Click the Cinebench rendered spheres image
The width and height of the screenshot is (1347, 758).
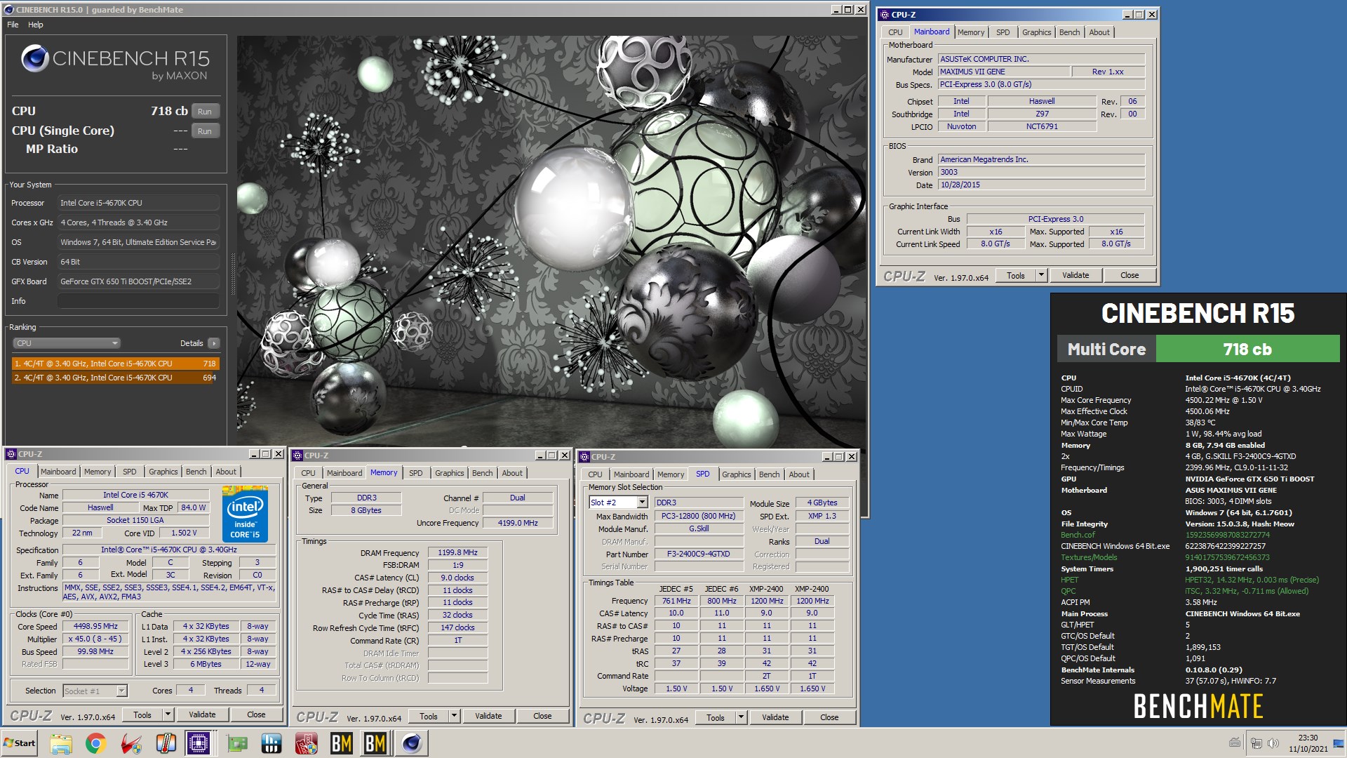click(551, 240)
